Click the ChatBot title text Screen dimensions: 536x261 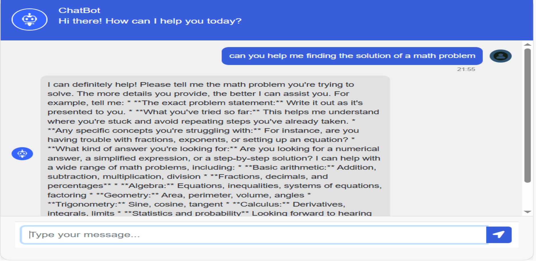pos(79,11)
